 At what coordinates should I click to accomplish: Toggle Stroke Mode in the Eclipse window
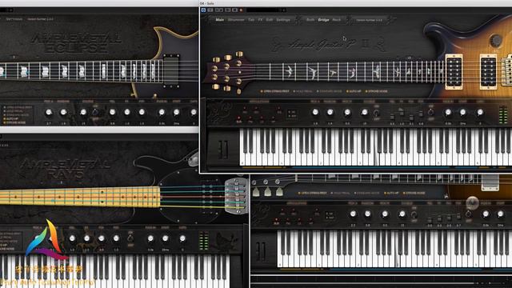(x=14, y=122)
